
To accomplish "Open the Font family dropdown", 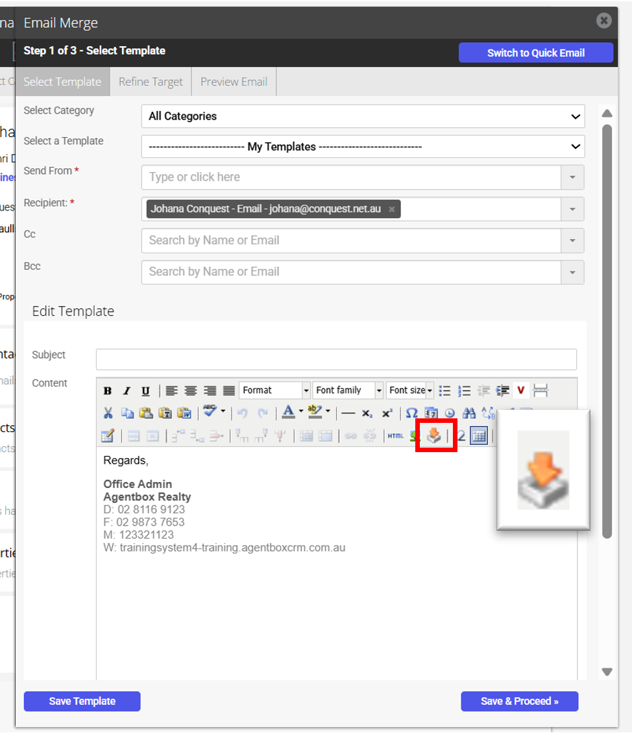I will [348, 390].
